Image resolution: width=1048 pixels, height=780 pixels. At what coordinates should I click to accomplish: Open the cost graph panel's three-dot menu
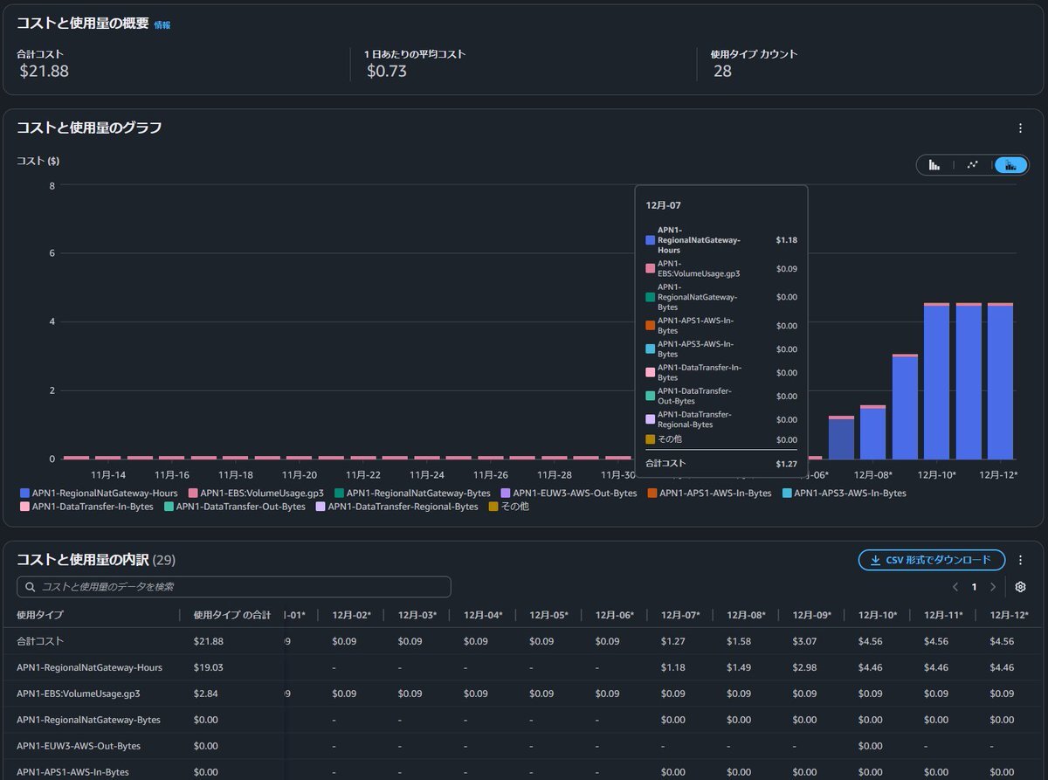[x=1020, y=128]
